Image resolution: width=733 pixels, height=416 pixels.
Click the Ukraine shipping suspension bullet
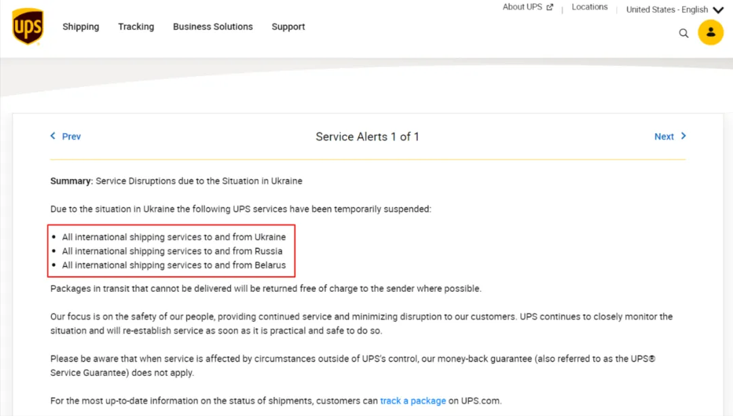click(174, 238)
